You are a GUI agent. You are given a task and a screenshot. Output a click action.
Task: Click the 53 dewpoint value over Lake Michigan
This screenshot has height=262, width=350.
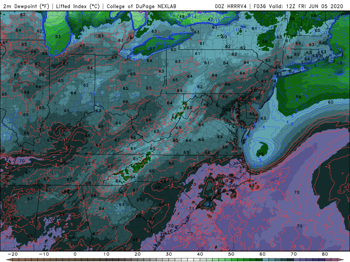click(x=58, y=37)
